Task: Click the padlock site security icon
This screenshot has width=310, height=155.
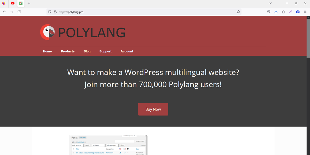Action: tap(55, 12)
